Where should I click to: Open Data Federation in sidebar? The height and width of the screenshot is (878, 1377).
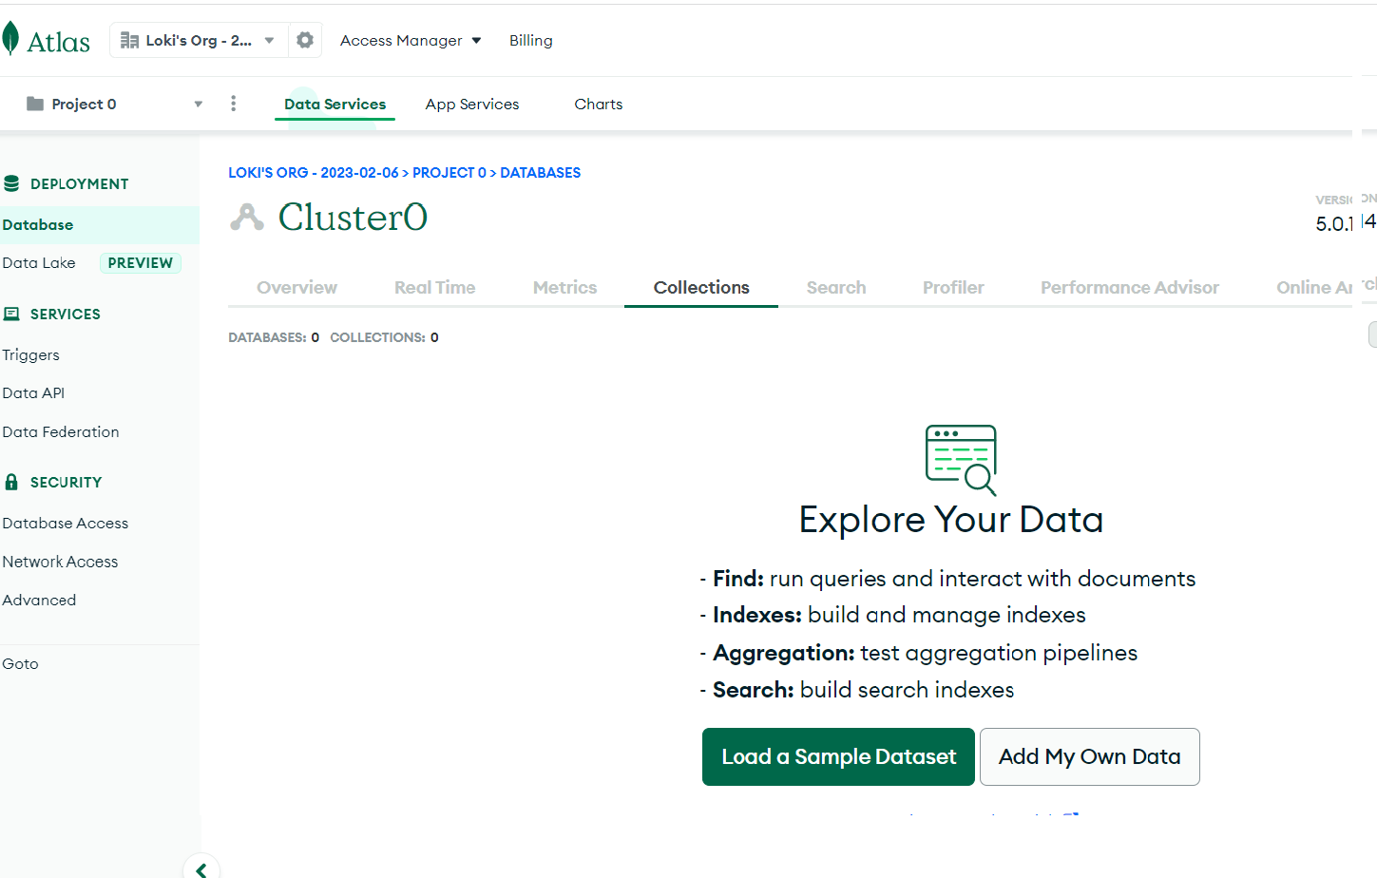click(61, 432)
